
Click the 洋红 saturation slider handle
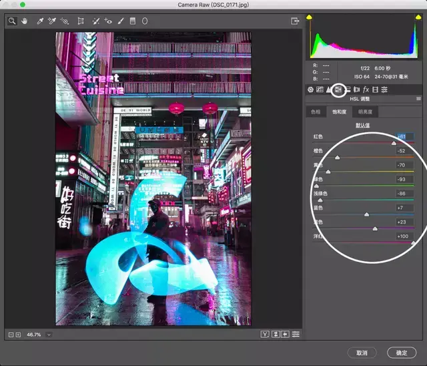(413, 243)
